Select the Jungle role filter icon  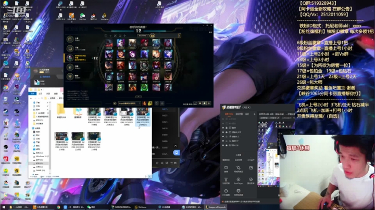110,35
